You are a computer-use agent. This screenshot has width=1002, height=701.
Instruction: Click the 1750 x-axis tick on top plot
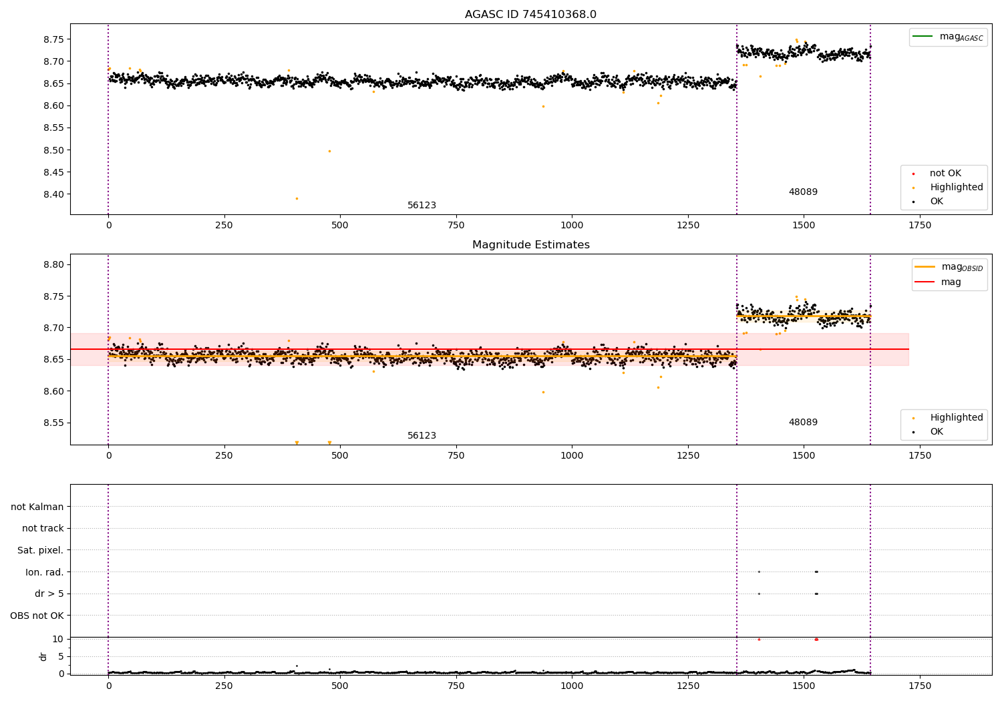pyautogui.click(x=920, y=226)
